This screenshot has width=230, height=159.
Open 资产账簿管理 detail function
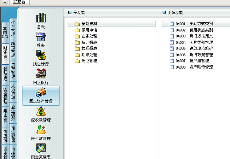click(x=201, y=67)
